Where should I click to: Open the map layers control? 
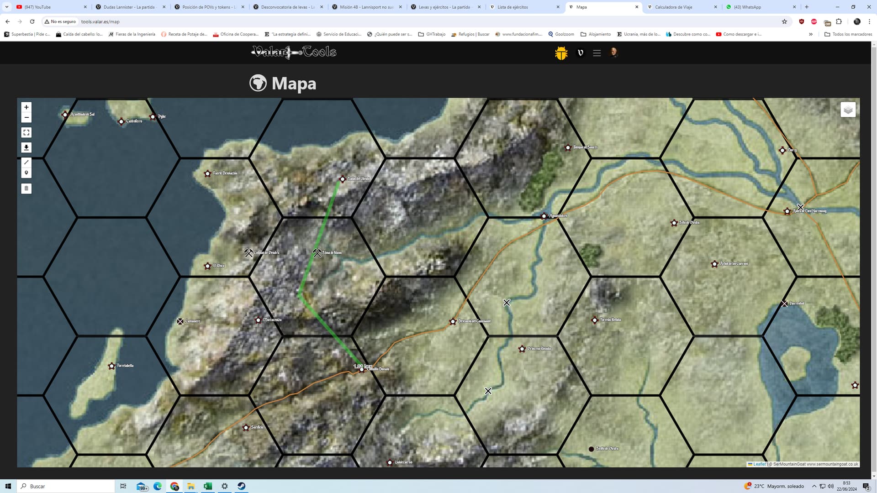click(x=848, y=110)
